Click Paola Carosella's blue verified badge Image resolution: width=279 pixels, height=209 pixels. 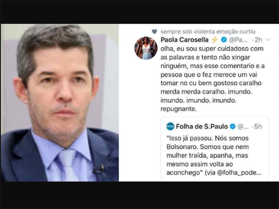click(x=224, y=40)
